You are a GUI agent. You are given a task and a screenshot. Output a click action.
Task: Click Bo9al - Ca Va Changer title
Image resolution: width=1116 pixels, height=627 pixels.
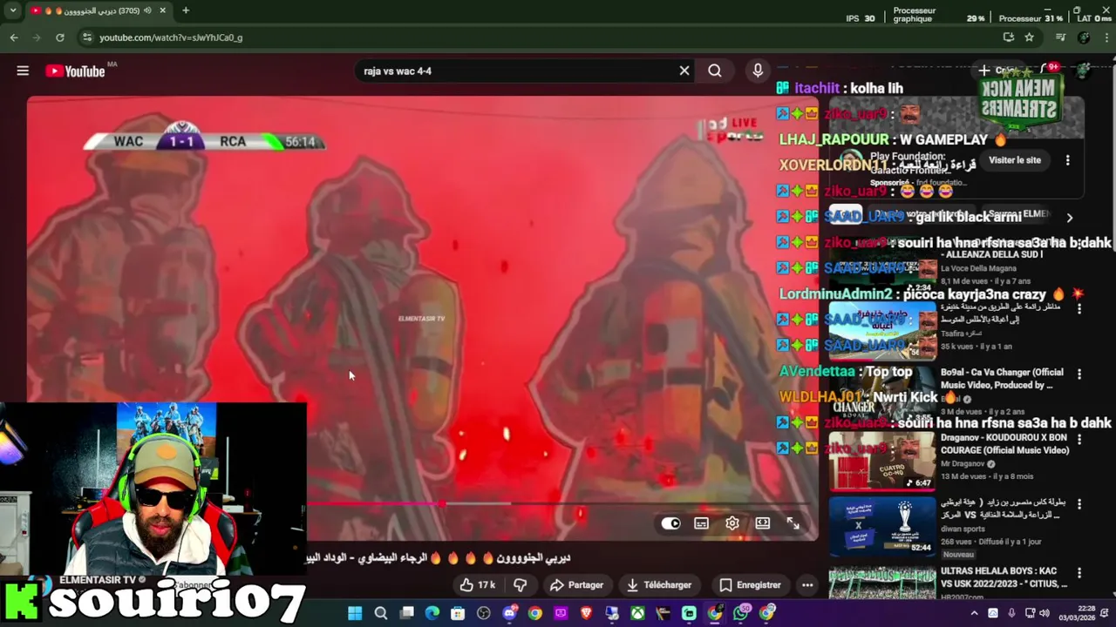[1003, 379]
